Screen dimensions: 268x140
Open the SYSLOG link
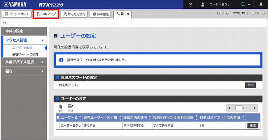click(239, 13)
